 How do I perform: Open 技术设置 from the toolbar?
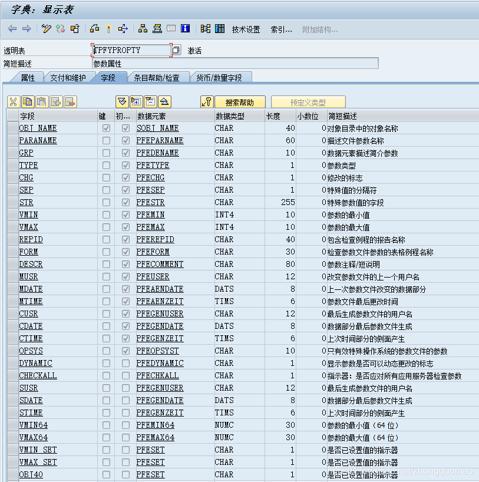tap(246, 29)
